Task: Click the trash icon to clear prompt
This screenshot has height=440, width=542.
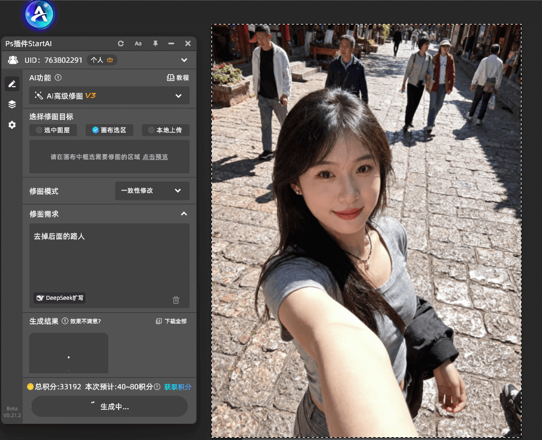Action: tap(176, 300)
